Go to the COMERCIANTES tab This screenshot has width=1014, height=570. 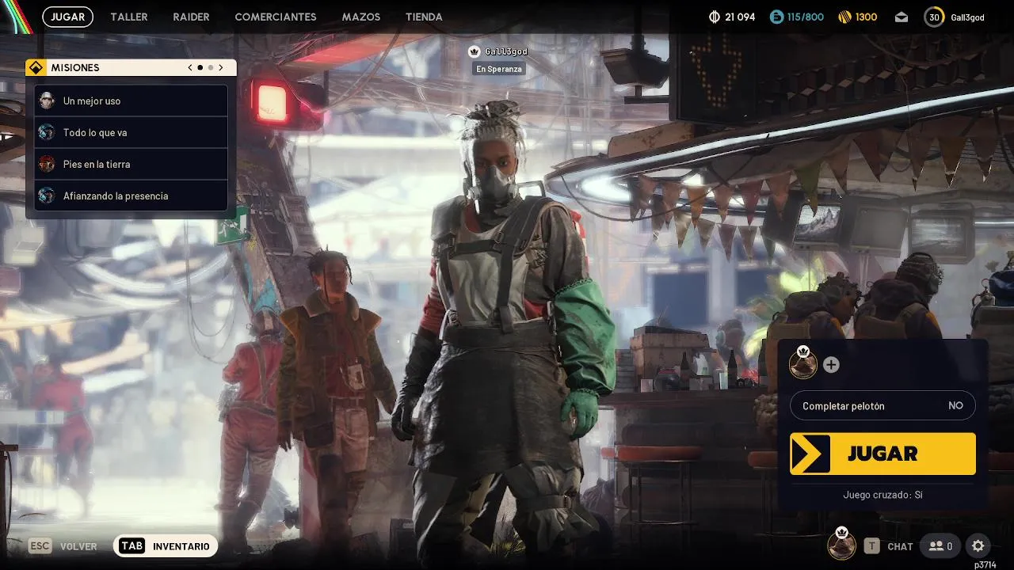click(x=276, y=17)
